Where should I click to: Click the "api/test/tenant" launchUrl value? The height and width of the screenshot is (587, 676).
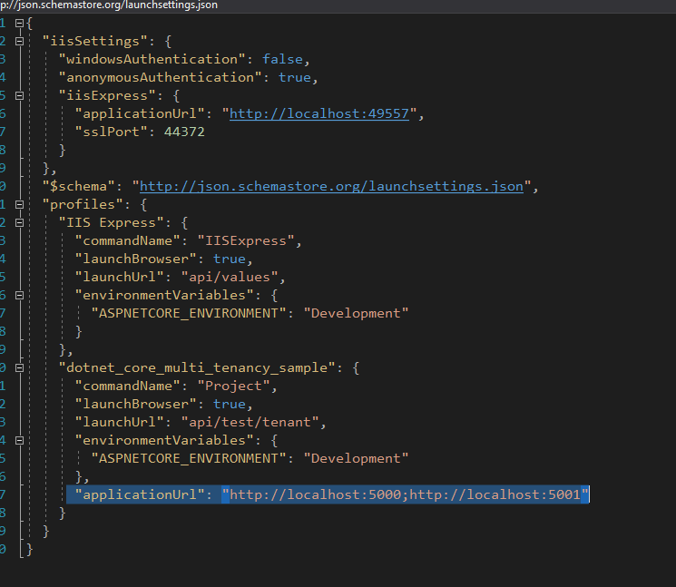[250, 423]
